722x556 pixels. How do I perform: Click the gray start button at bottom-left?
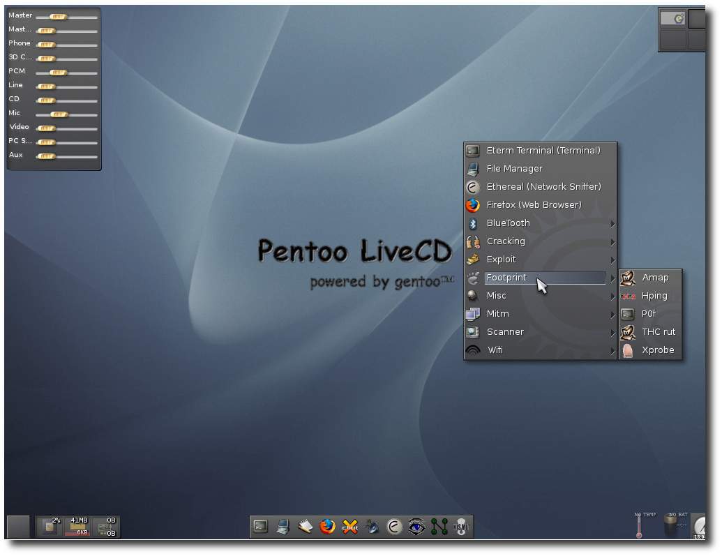click(18, 527)
